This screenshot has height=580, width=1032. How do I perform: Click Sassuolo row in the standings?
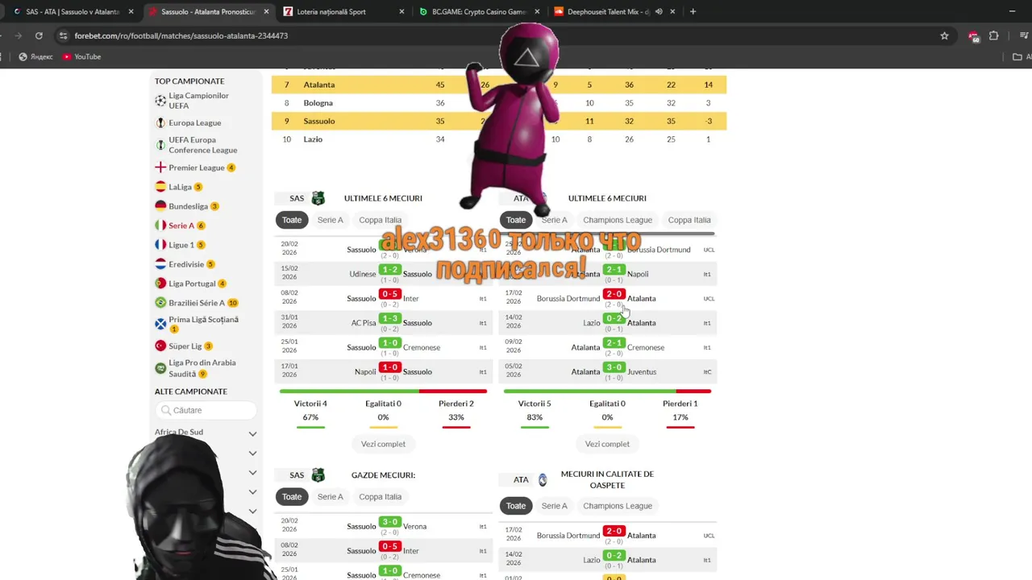(499, 121)
